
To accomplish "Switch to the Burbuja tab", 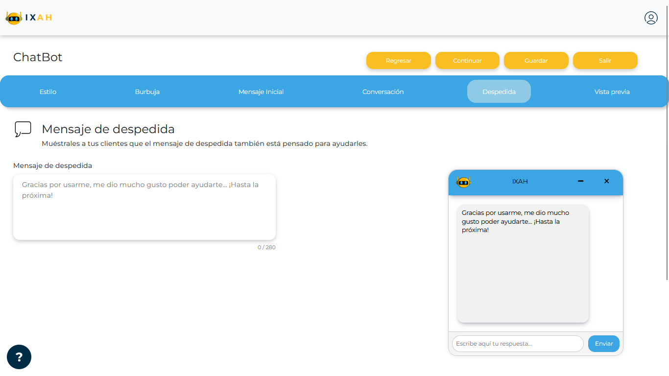I will [147, 92].
